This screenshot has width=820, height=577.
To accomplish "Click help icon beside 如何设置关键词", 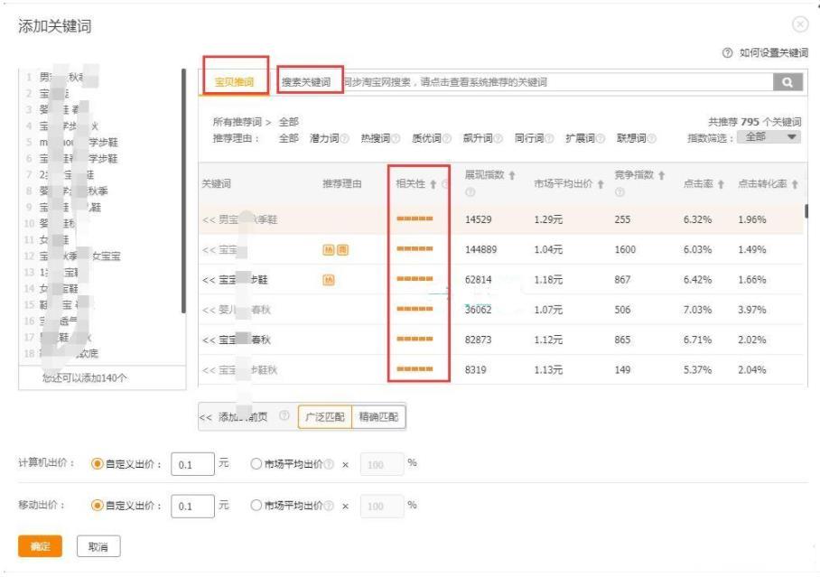I will [x=728, y=53].
